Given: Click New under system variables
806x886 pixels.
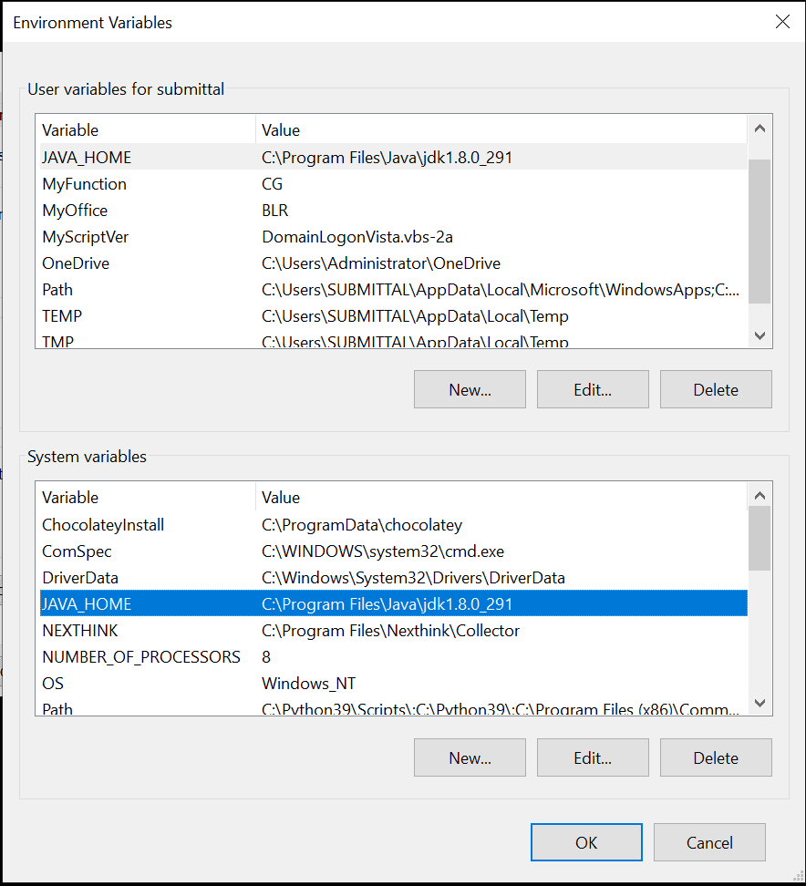Looking at the screenshot, I should tap(470, 757).
